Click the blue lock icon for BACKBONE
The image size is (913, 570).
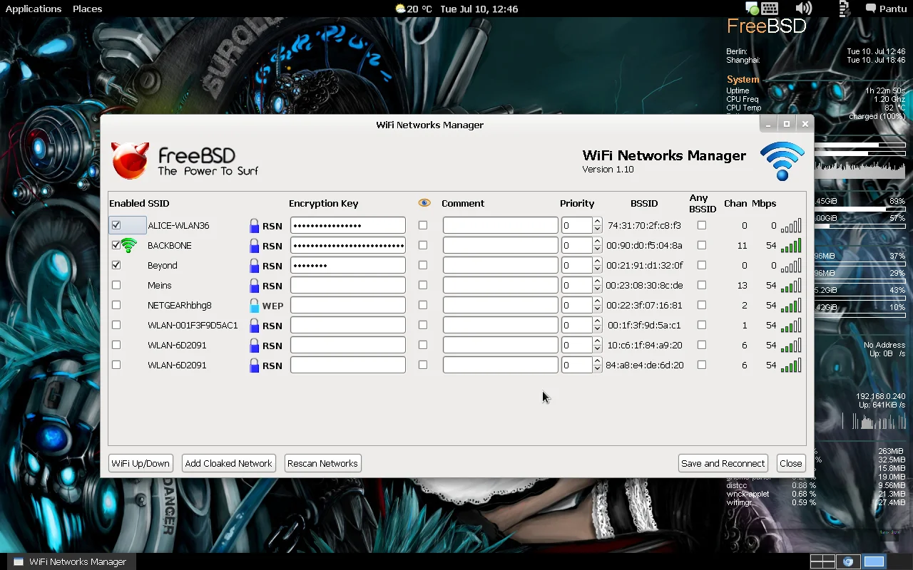click(x=254, y=246)
